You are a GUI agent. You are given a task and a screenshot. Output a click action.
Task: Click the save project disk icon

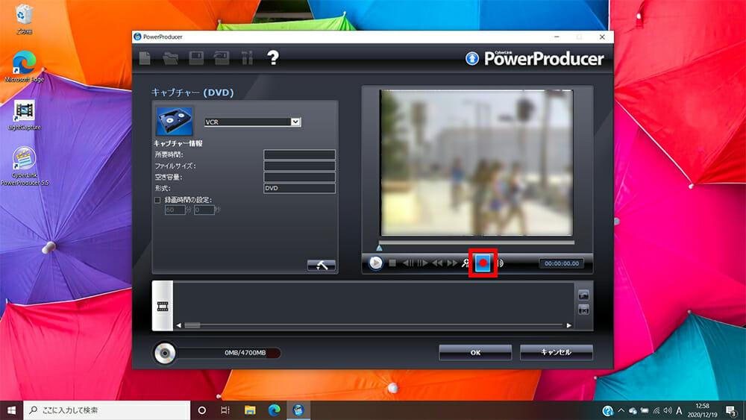tap(196, 58)
